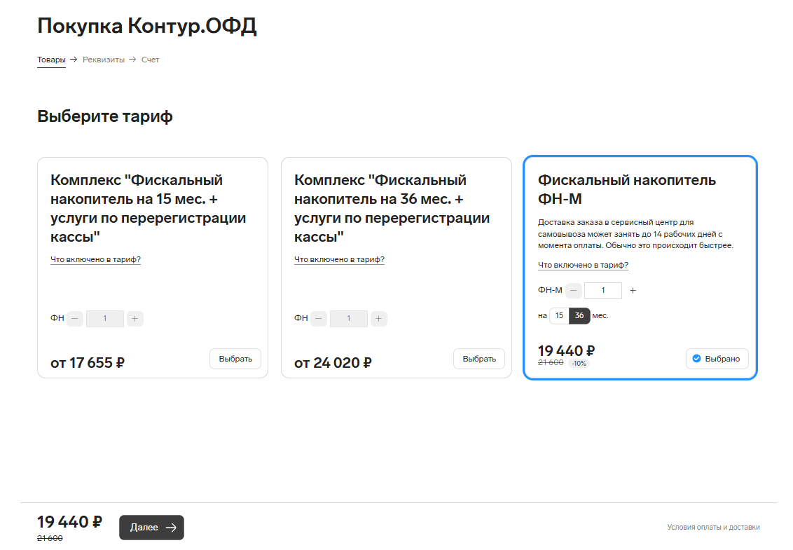The image size is (793, 550).
Task: Click the 'Фискальный накопитель ФН-М' card title
Action: [x=627, y=189]
